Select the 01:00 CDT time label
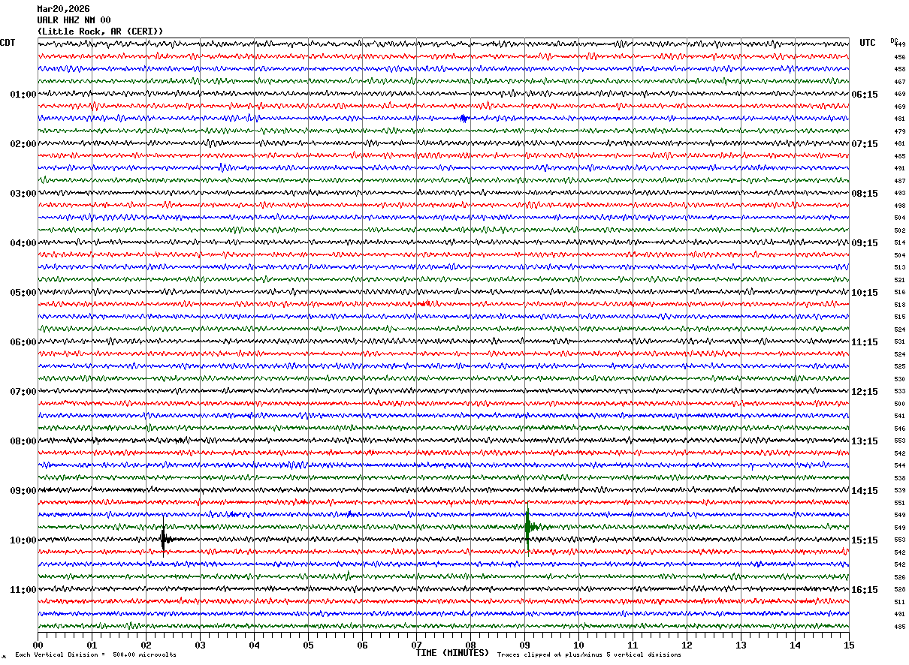Screen dimensions: 909x665 coord(23,95)
